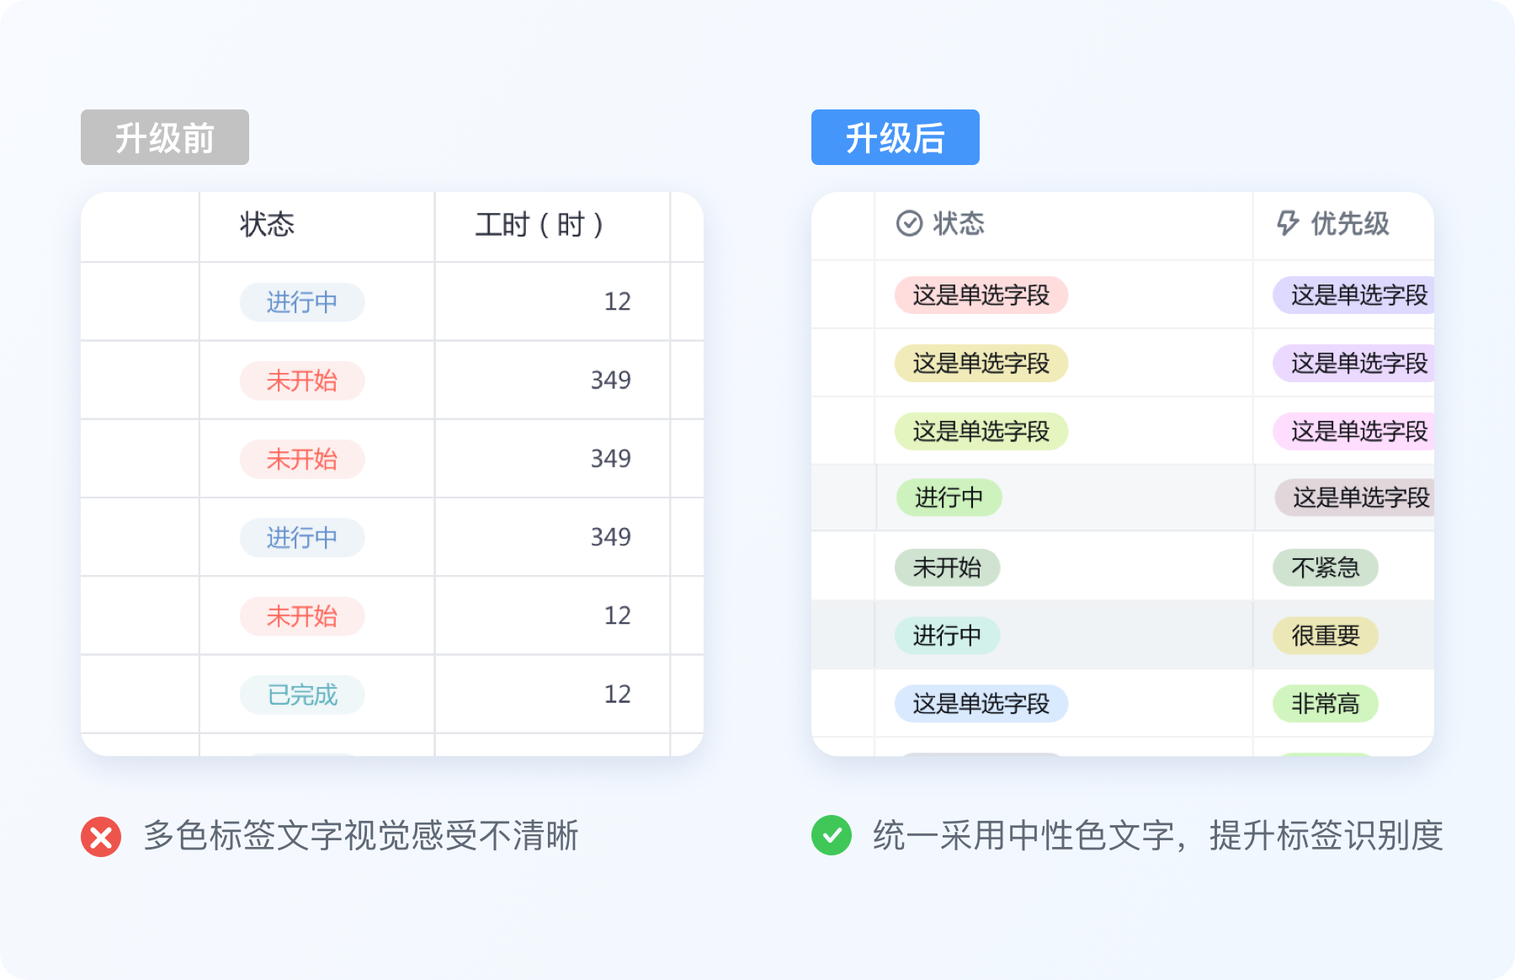Click the first 349 hours cell
The height and width of the screenshot is (980, 1515).
pos(610,381)
